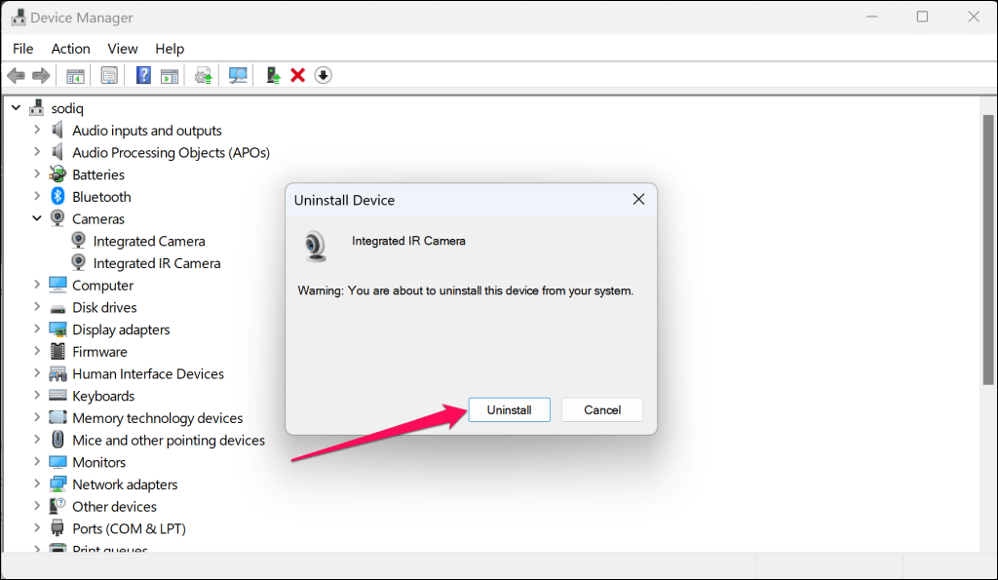Click the Disk drives icon
The image size is (998, 580).
58,309
